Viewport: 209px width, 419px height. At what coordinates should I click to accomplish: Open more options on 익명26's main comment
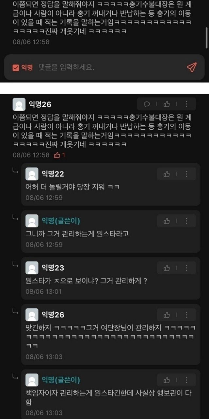(x=186, y=104)
